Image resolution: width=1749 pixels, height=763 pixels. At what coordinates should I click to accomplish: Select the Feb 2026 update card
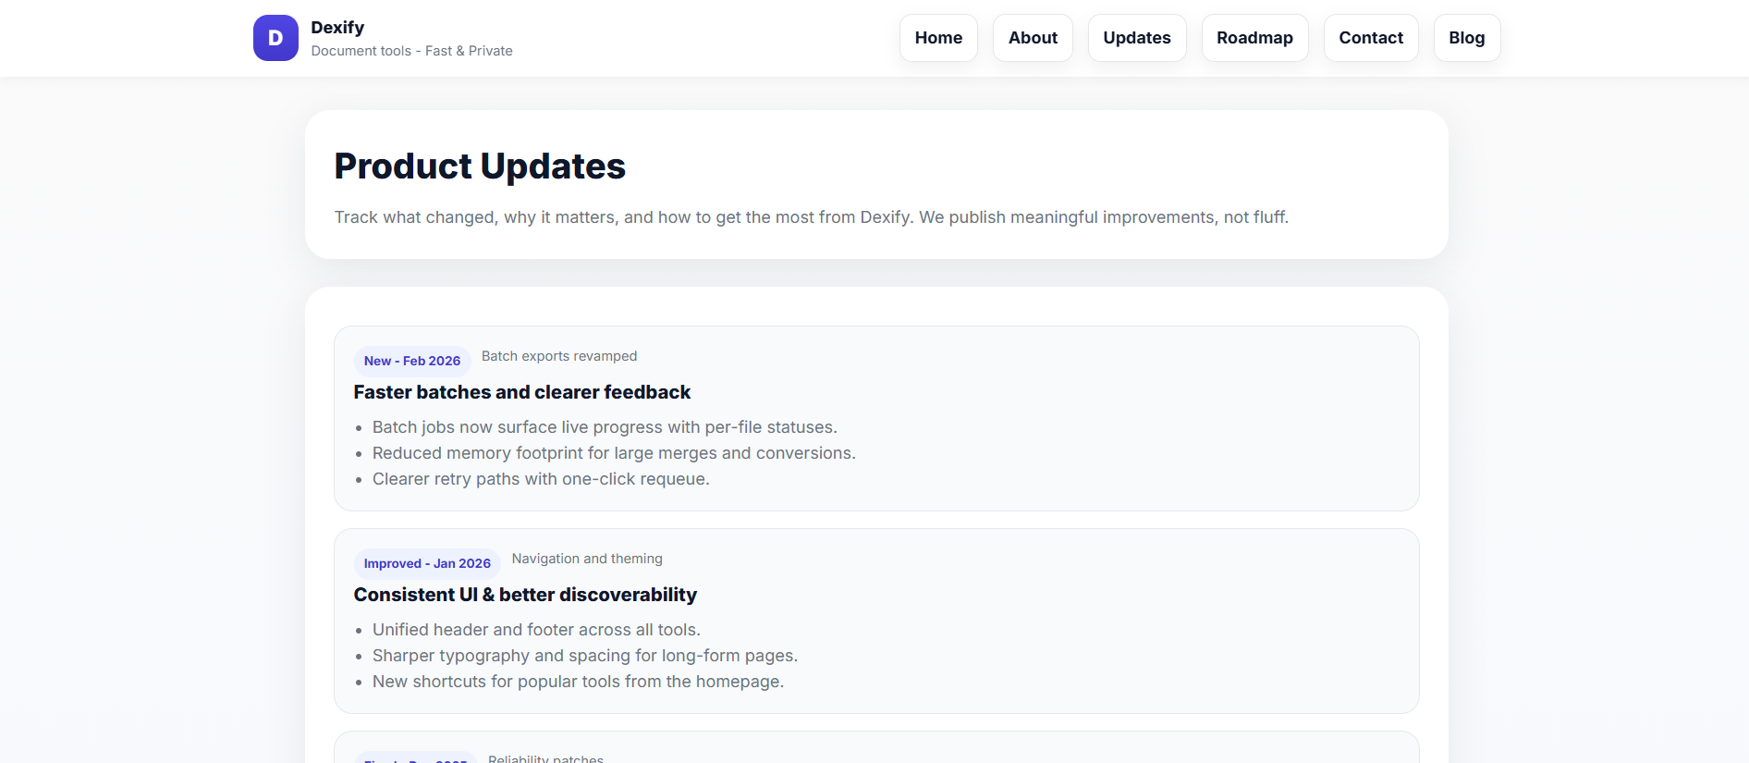point(875,418)
